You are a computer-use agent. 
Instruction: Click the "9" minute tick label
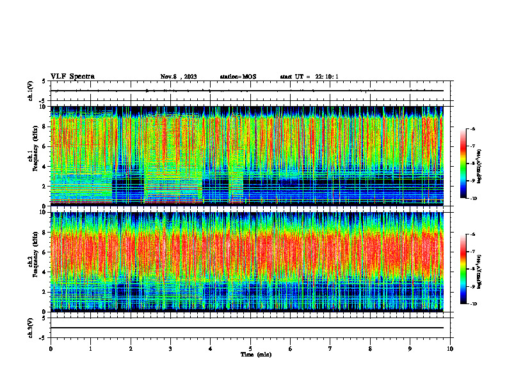click(x=410, y=349)
